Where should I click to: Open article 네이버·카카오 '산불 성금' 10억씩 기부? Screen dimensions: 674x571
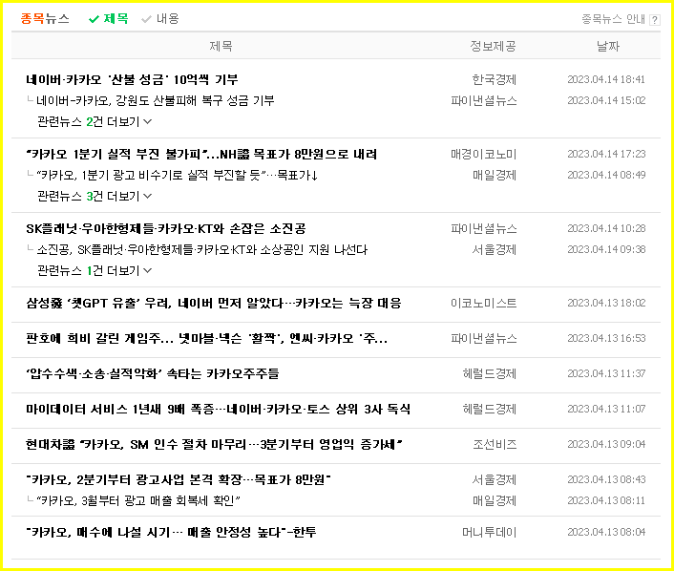(132, 79)
